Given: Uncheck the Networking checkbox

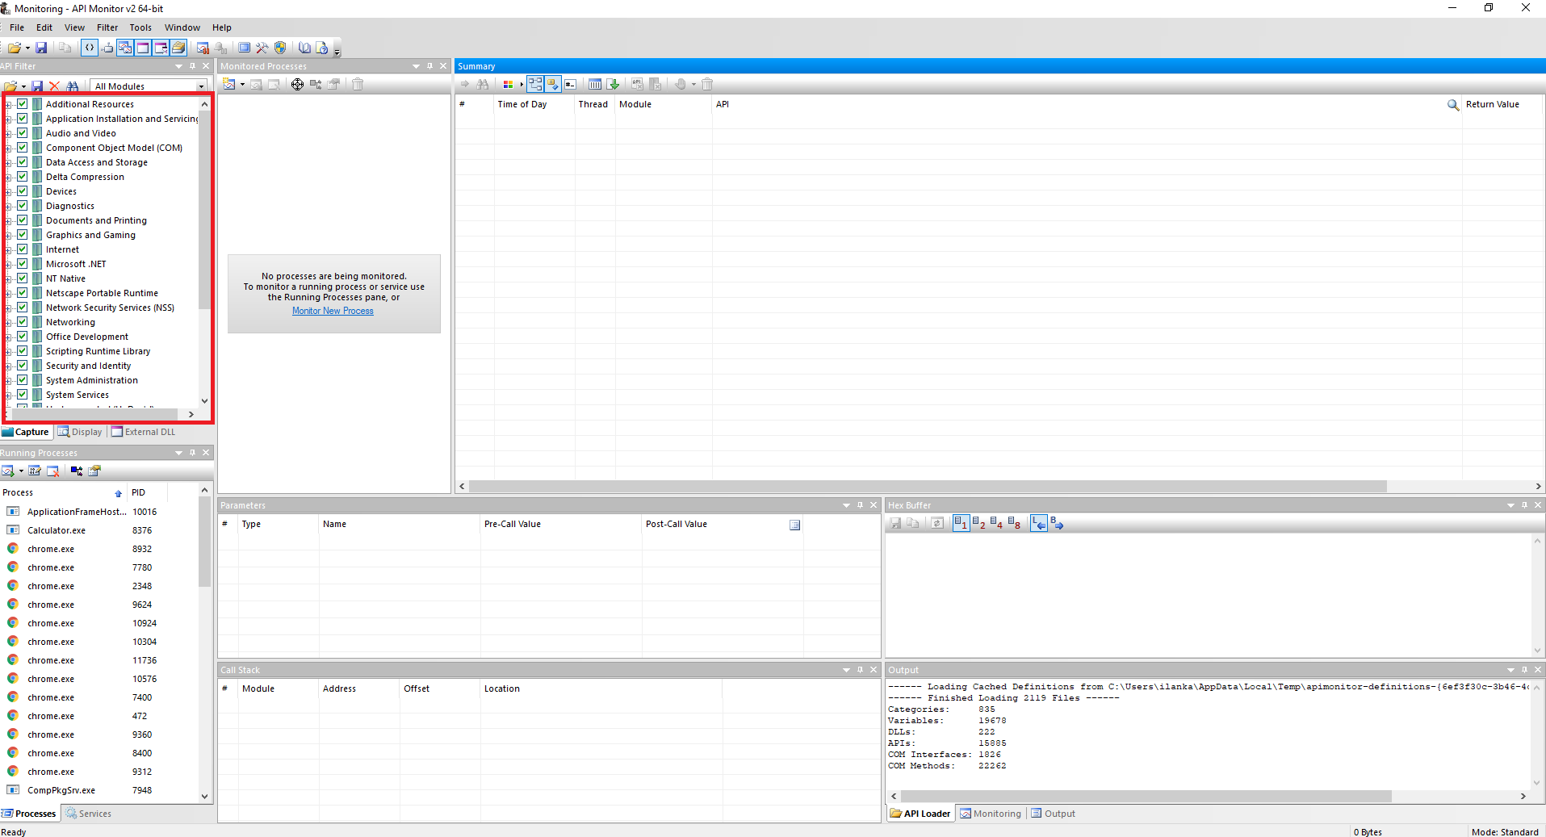Looking at the screenshot, I should (23, 322).
